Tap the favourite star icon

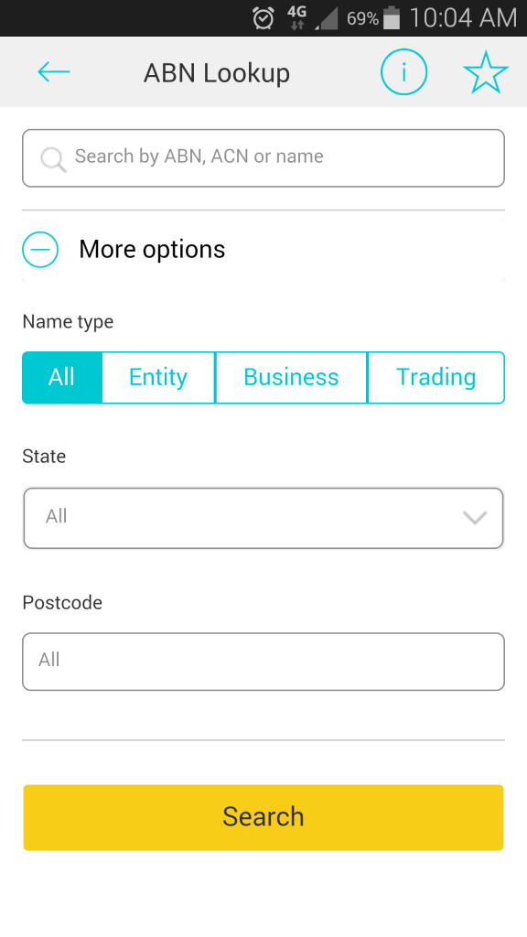pyautogui.click(x=486, y=72)
